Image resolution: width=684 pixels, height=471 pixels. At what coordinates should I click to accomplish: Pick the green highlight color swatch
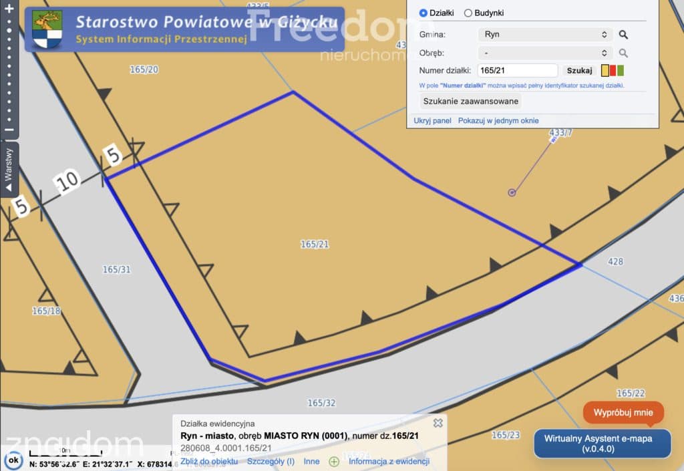(x=621, y=71)
